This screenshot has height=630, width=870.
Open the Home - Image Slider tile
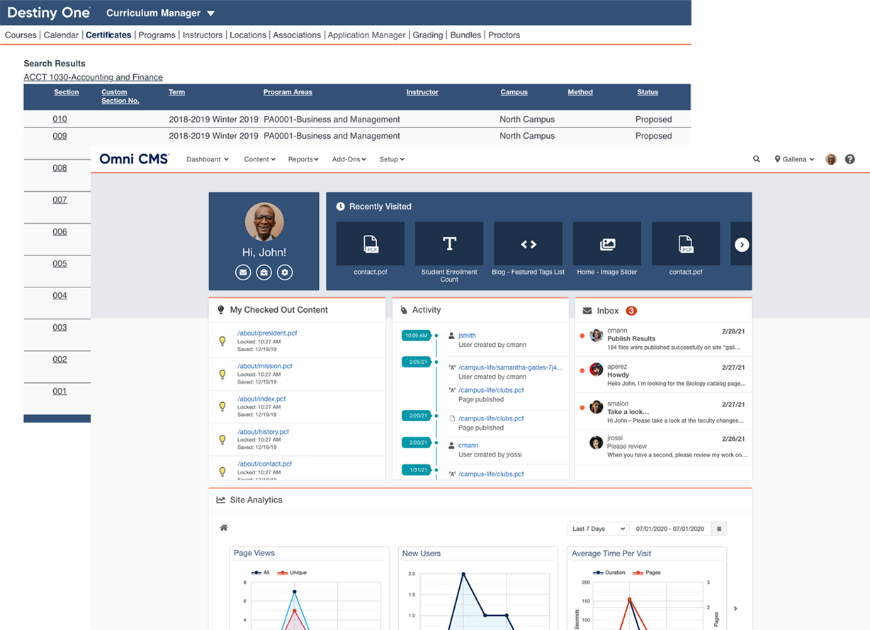coord(607,244)
